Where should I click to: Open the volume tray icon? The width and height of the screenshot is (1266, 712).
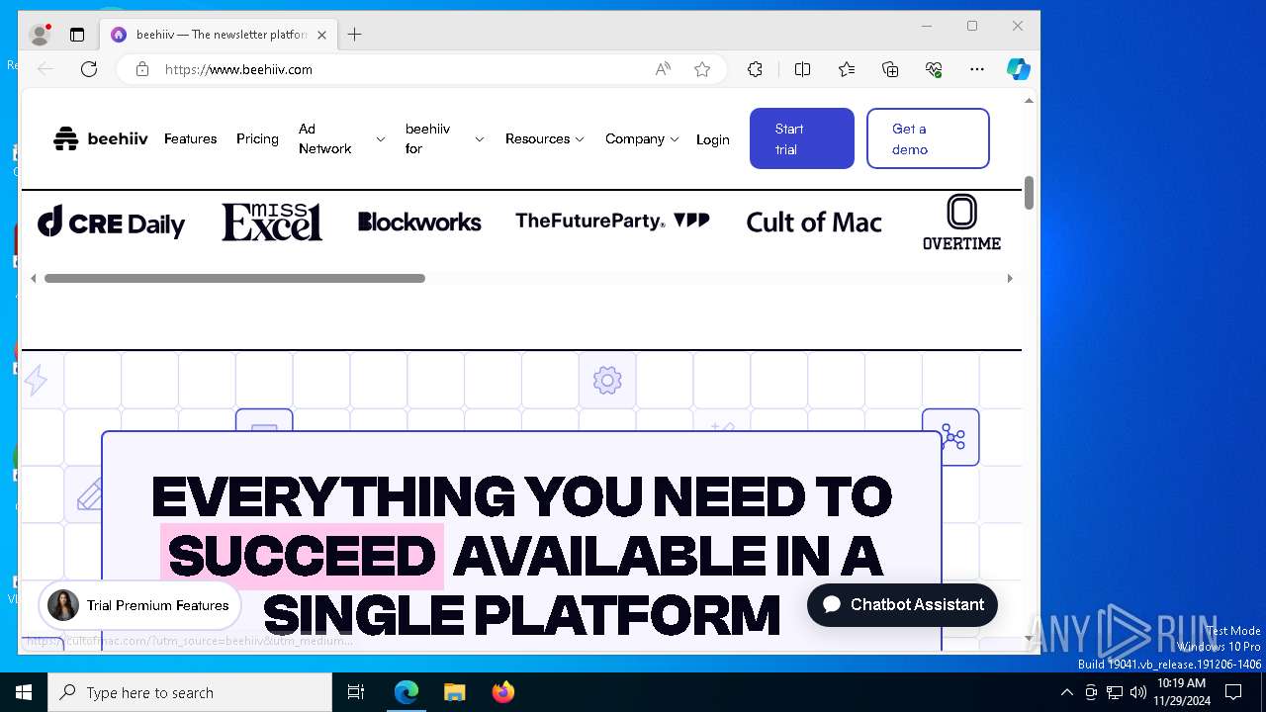[x=1137, y=692]
